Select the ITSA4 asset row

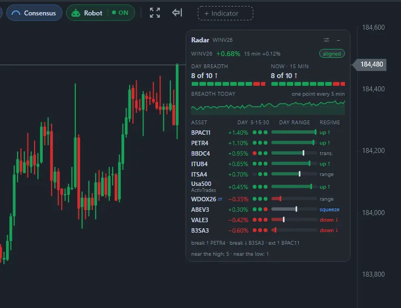(x=268, y=174)
